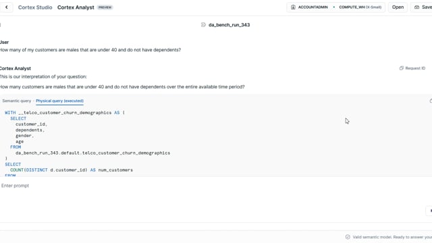Select the da_bench_run_343 model name

[229, 25]
